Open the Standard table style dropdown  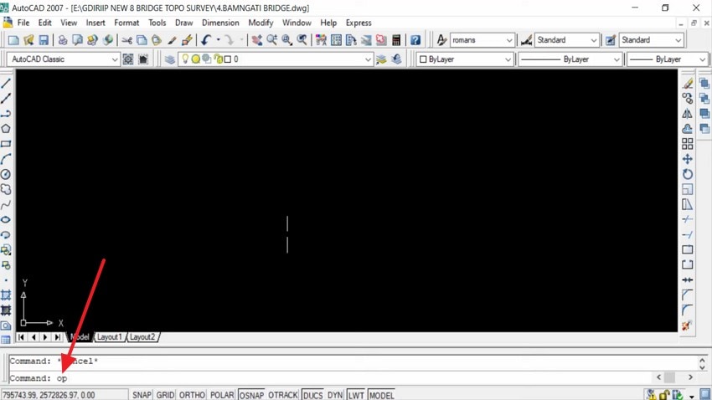tap(678, 40)
